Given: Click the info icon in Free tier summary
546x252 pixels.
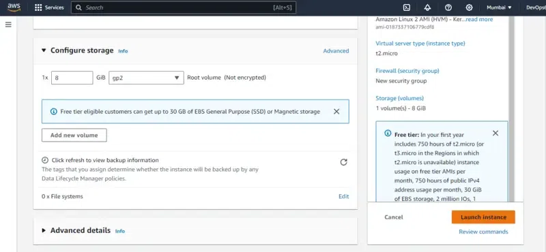Looking at the screenshot, I should [x=388, y=133].
